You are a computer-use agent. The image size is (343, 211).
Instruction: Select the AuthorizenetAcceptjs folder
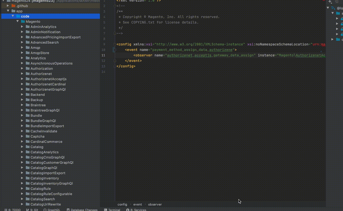pos(48,79)
